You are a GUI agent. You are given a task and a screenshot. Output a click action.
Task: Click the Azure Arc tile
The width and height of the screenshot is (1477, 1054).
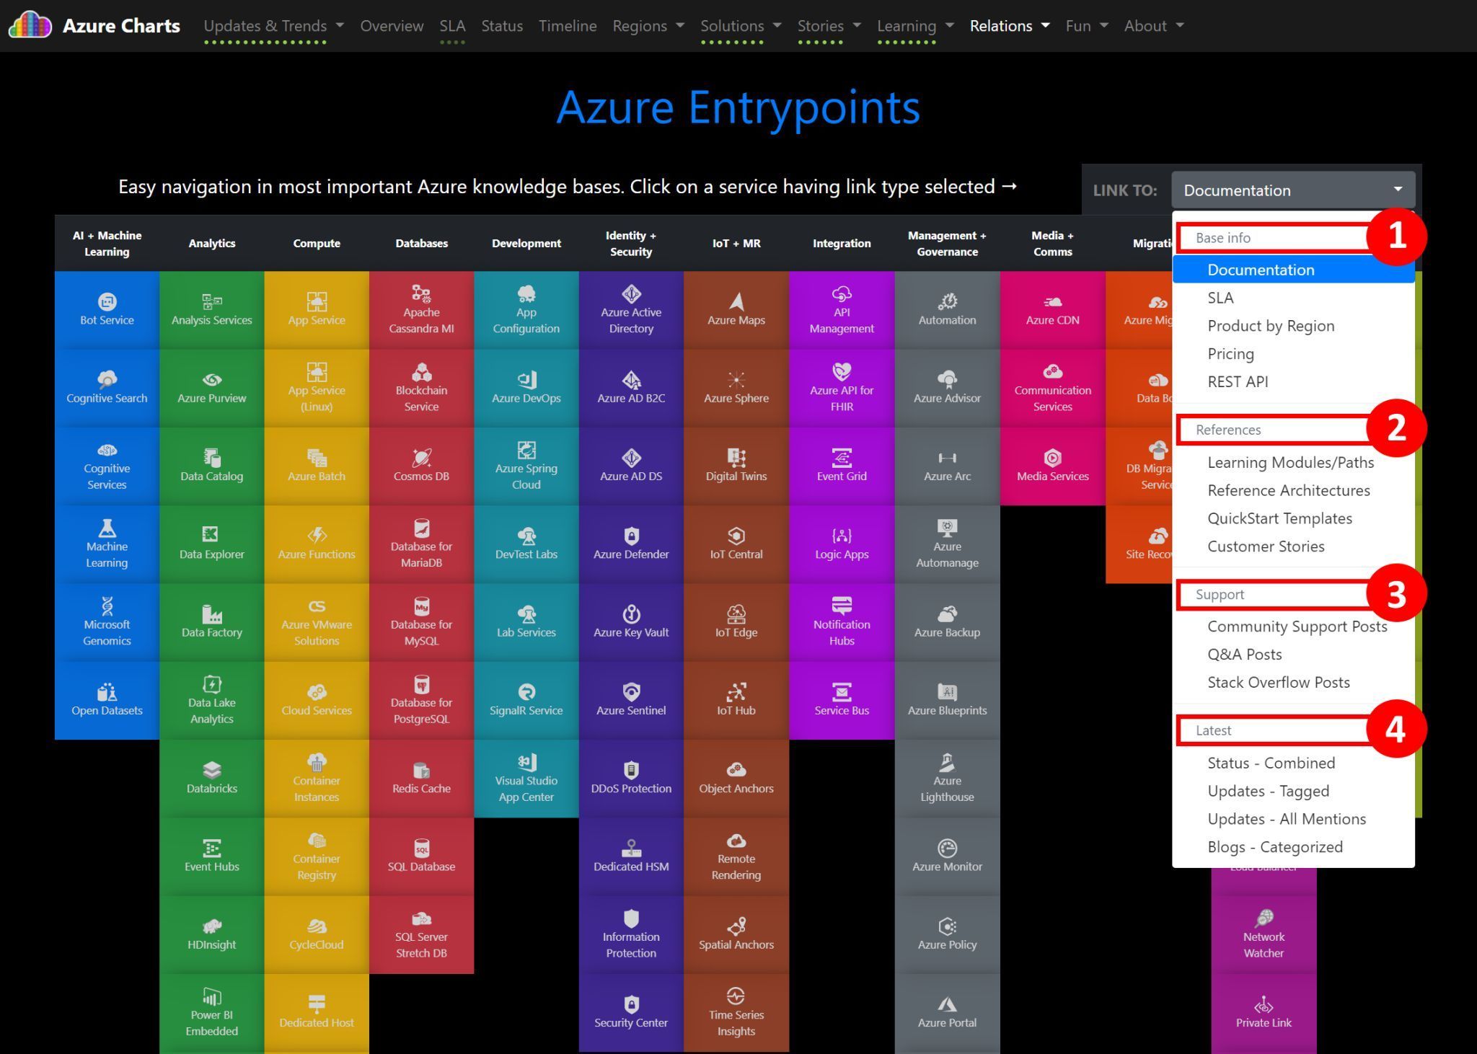947,465
